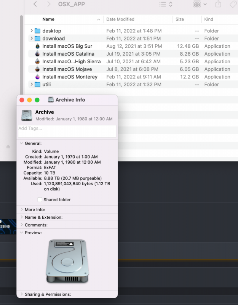The height and width of the screenshot is (305, 238).
Task: Click the tag icon in Finder toolbar
Action: click(233, 4)
